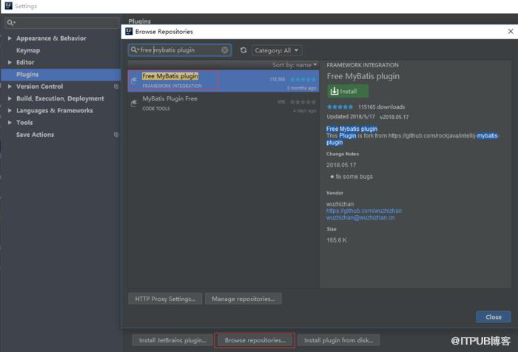The height and width of the screenshot is (352, 518).
Task: Click the refresh repositories icon
Action: click(x=243, y=50)
